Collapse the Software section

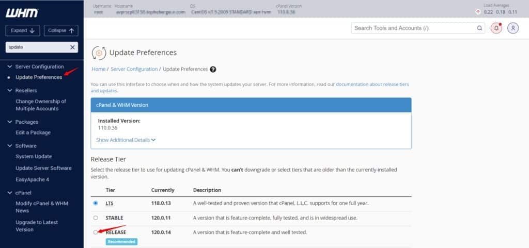pyautogui.click(x=10, y=146)
